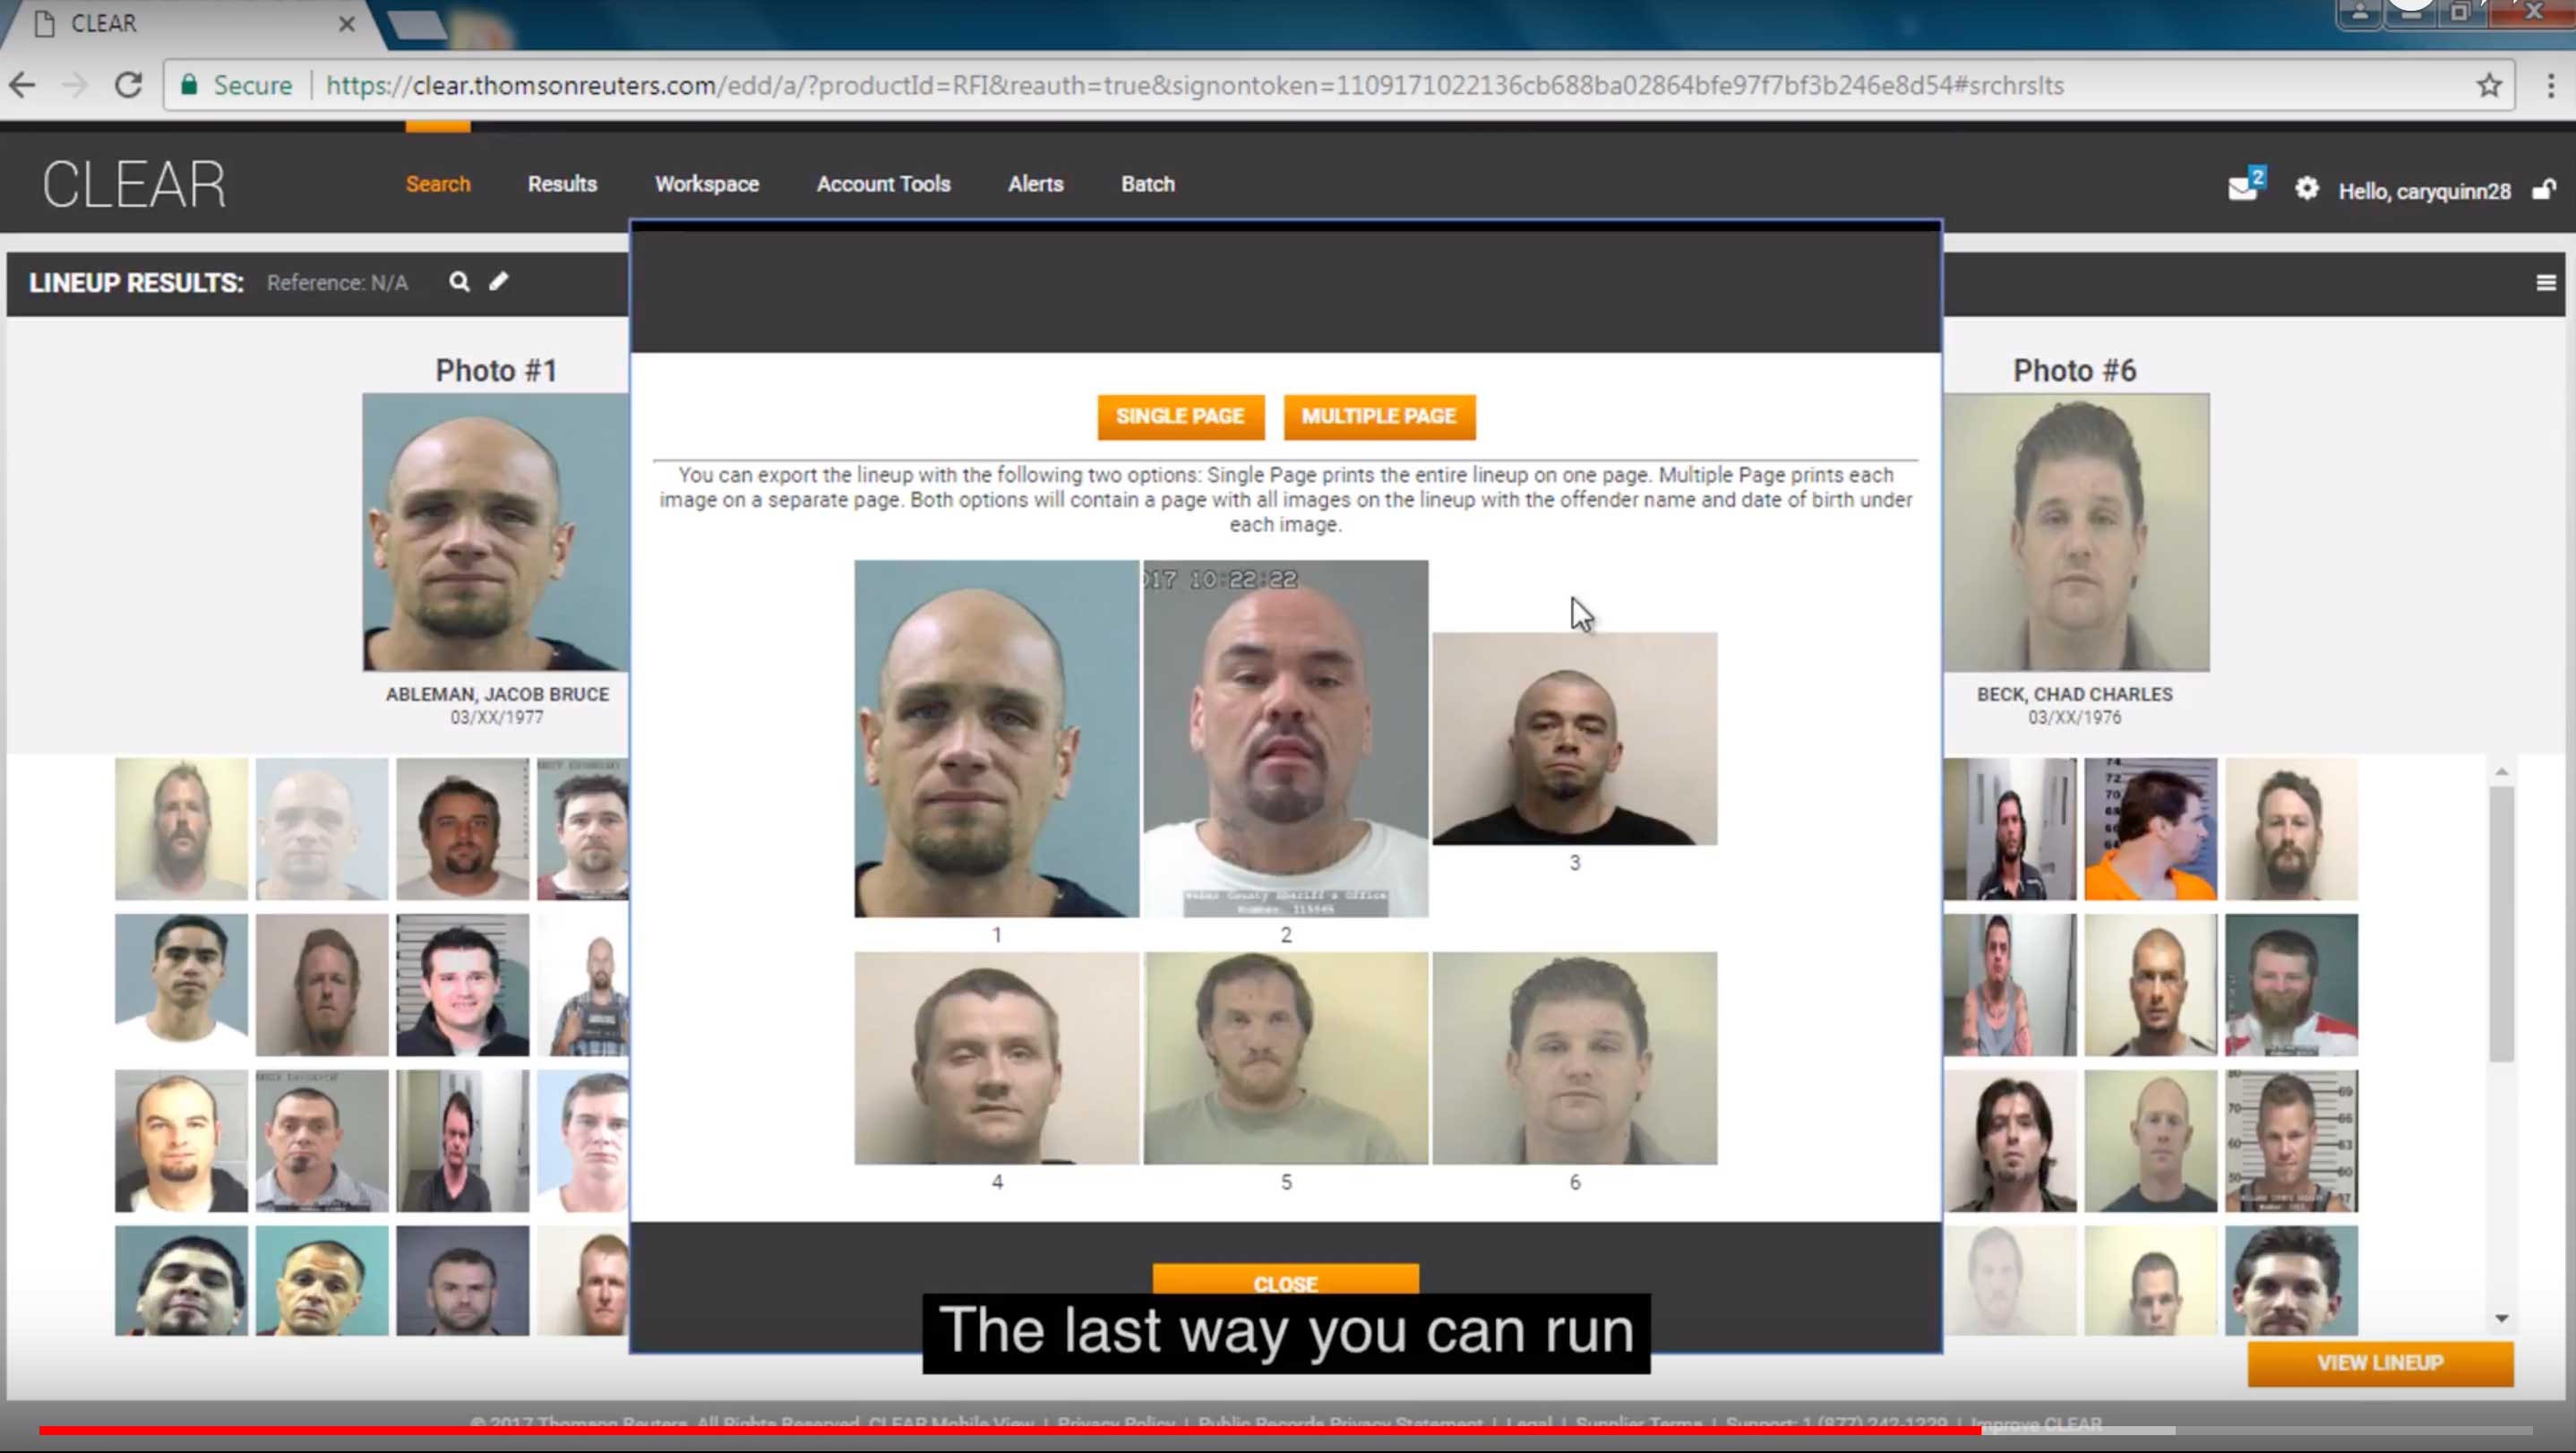Reload the page in browser
Viewport: 2576px width, 1453px height.
pyautogui.click(x=128, y=86)
